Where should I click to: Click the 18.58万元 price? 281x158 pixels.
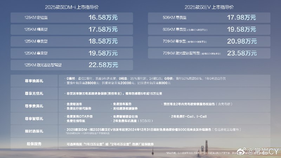tap(103, 41)
